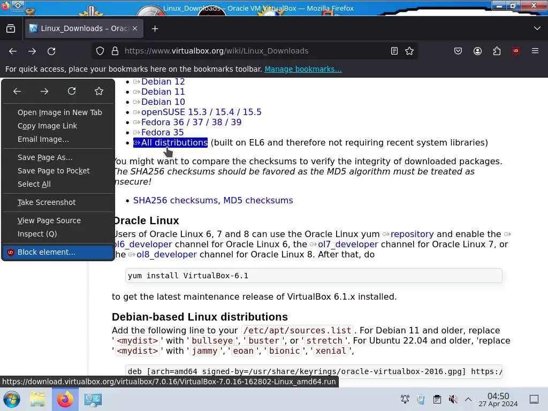Image resolution: width=548 pixels, height=411 pixels.
Task: Click the clipboard manager tray icon
Action: [437, 399]
